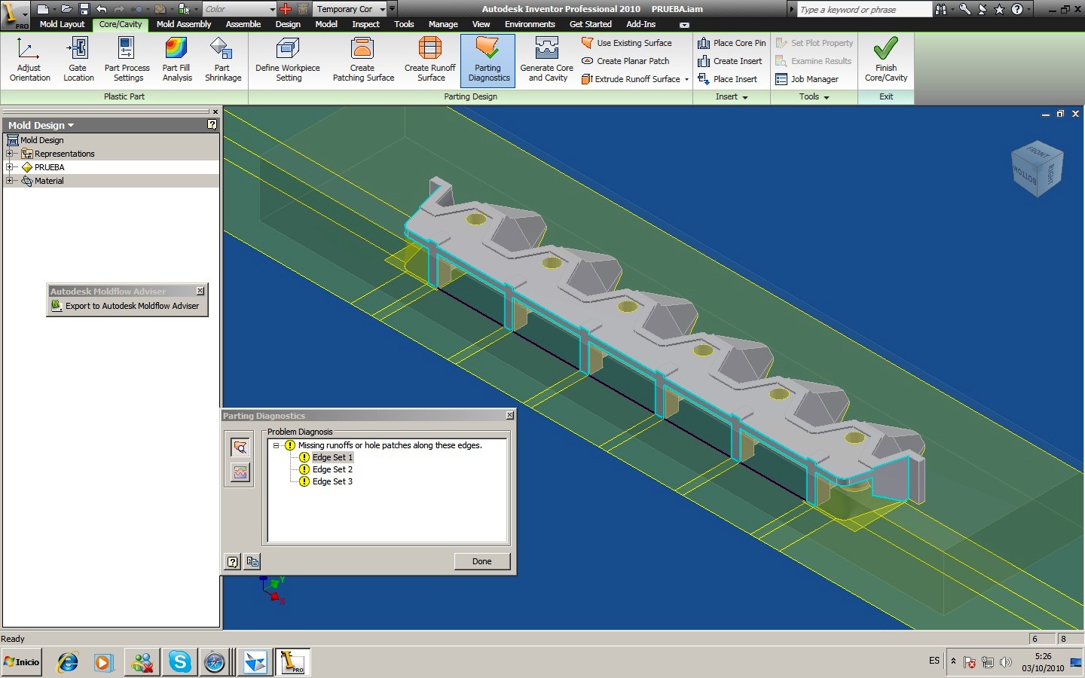1085x678 pixels.
Task: Click browser panel help icon
Action: click(x=212, y=125)
